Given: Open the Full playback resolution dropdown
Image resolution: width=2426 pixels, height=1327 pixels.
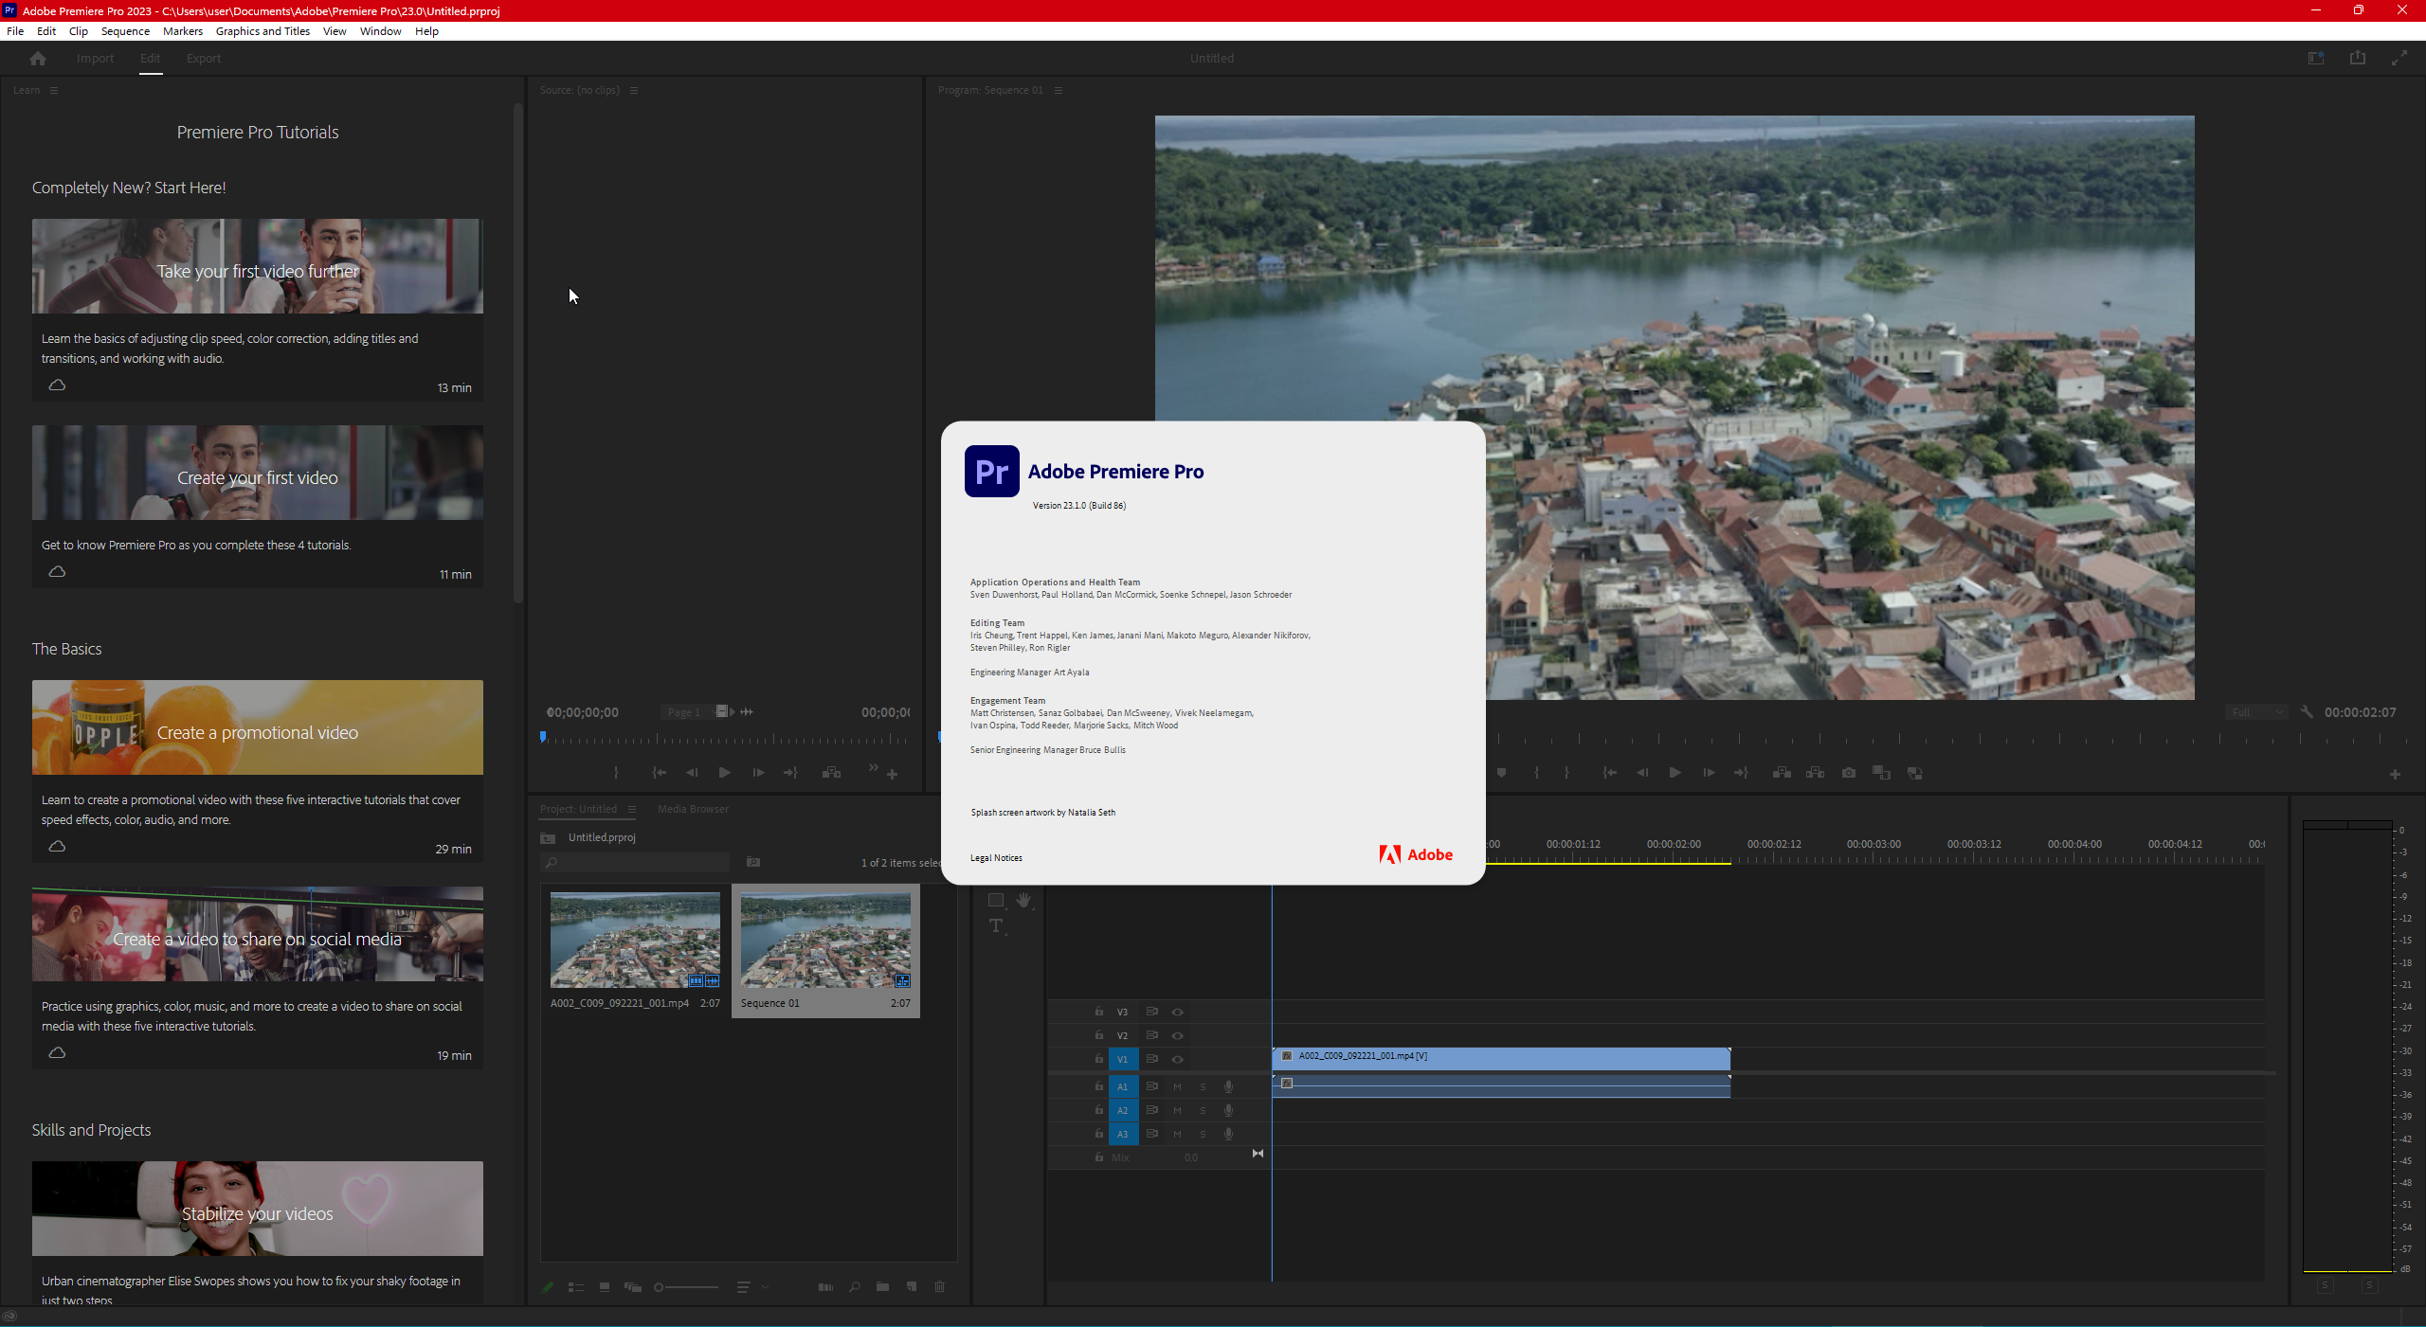Looking at the screenshot, I should 2255,712.
